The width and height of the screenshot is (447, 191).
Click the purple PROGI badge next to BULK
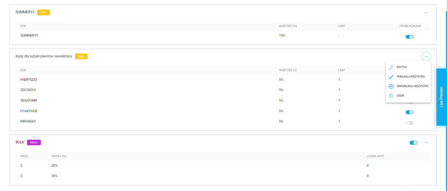(34, 143)
